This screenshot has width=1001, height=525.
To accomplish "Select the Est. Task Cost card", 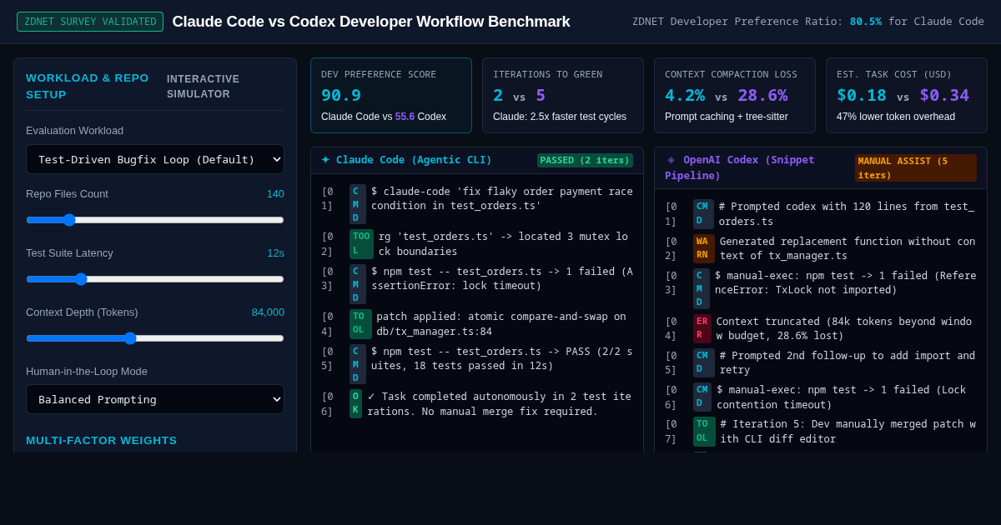I will (907, 96).
